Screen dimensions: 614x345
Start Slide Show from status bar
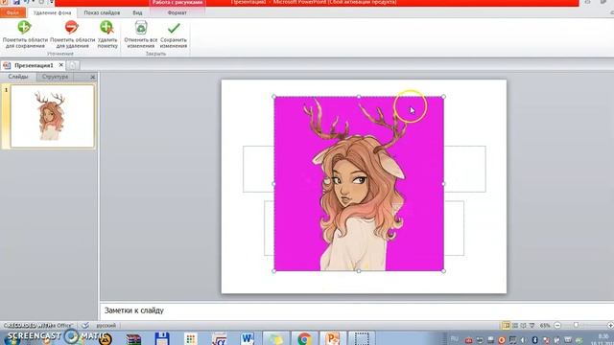pos(531,325)
